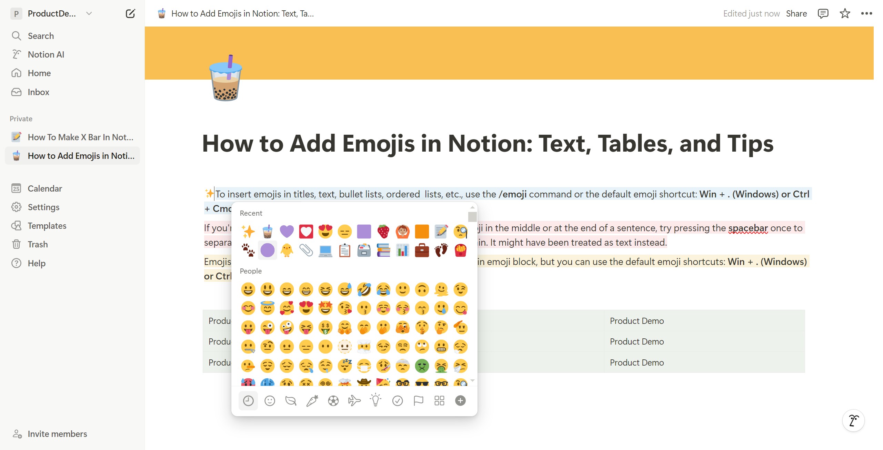Open Help in the sidebar
This screenshot has width=883, height=450.
(x=72, y=263)
